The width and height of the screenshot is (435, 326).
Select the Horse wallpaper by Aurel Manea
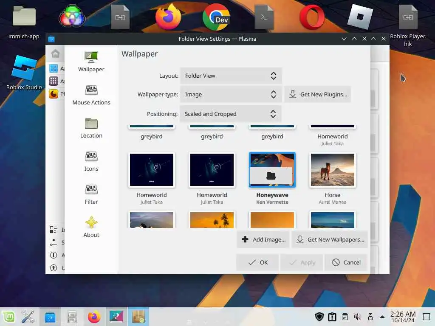332,170
